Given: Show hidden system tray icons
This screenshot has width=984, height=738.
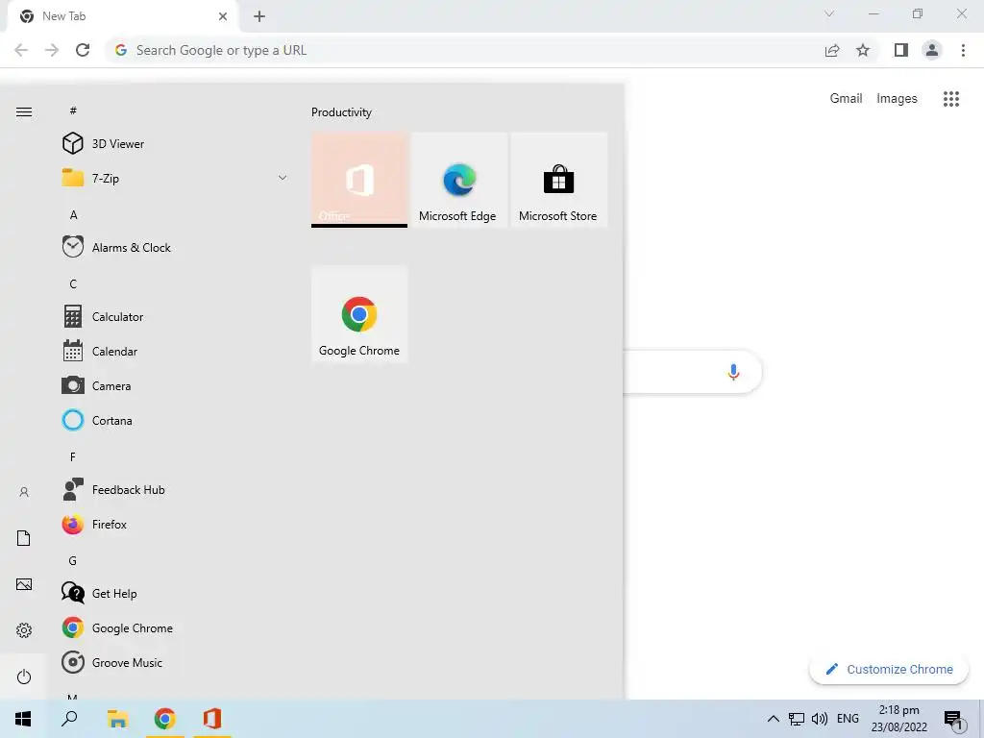Looking at the screenshot, I should point(774,719).
